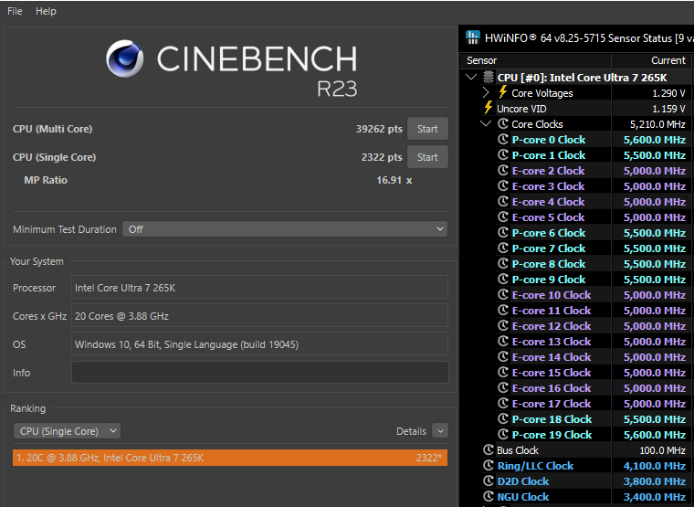Click the 2322 pts single core score
Viewport: 694px width, 507px height.
382,157
